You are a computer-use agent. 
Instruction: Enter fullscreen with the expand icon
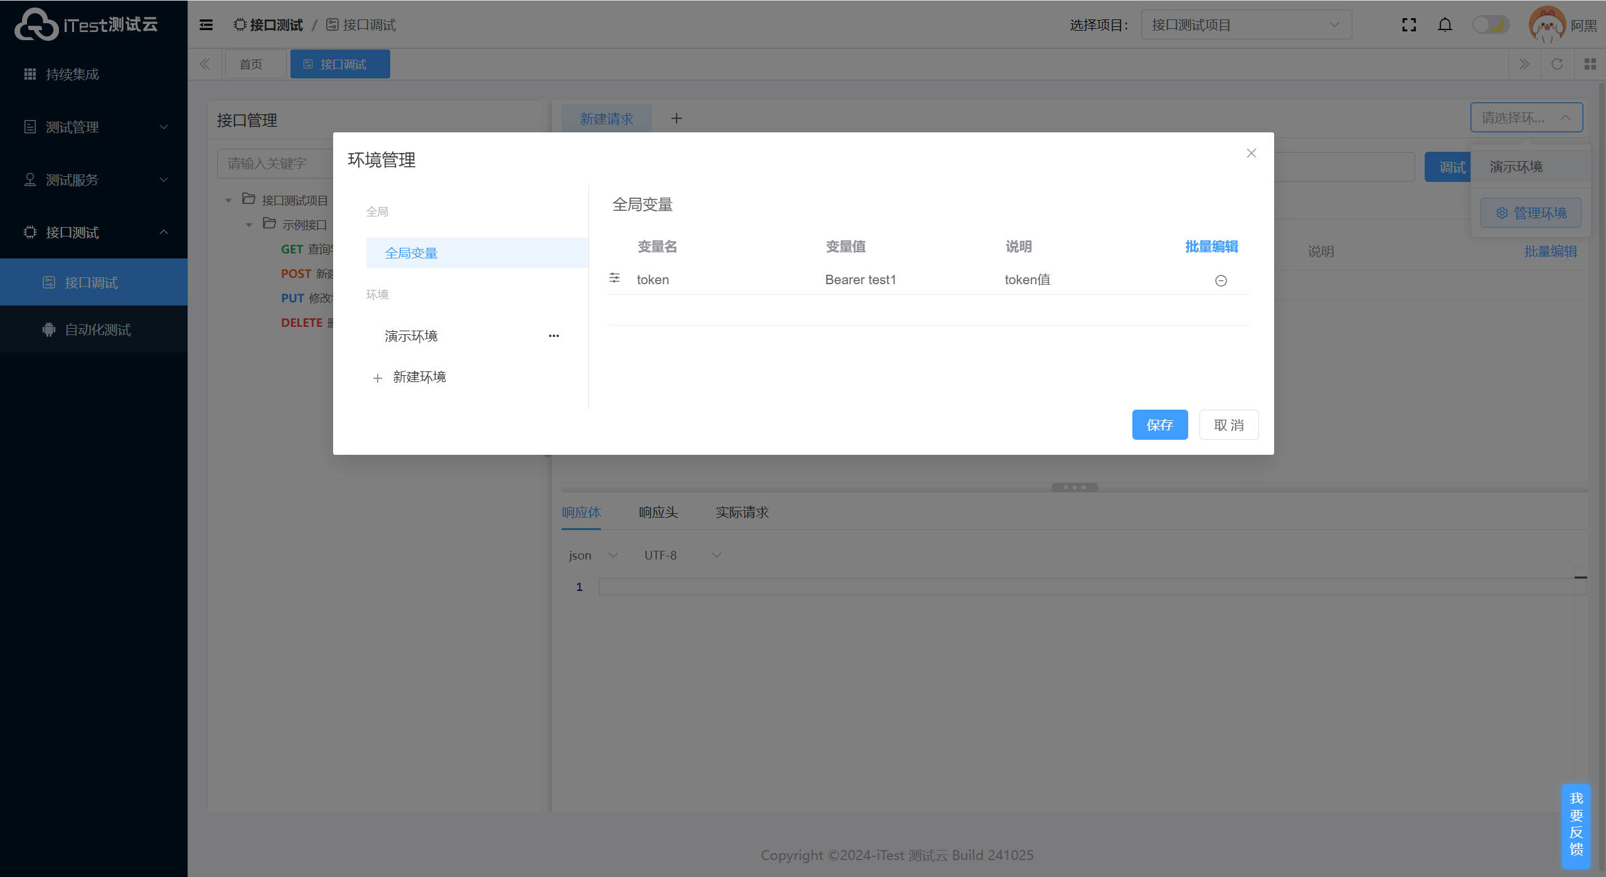(x=1409, y=25)
